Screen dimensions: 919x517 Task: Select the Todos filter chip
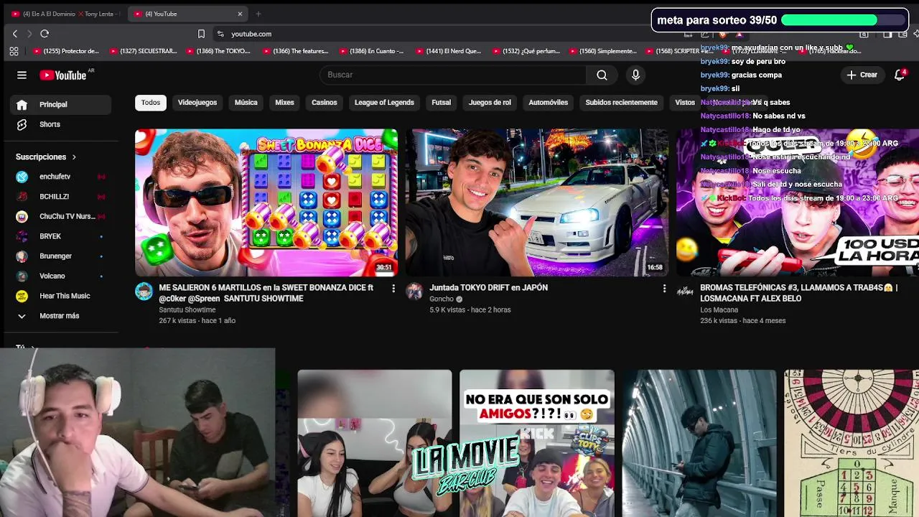(151, 103)
